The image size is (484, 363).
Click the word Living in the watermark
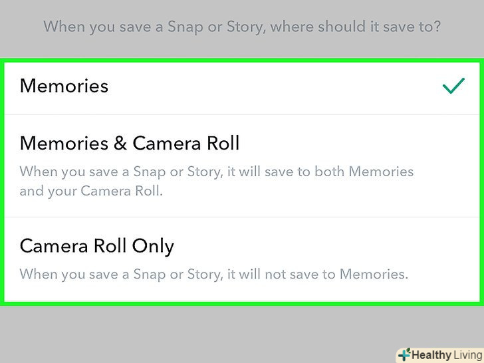pos(465,354)
